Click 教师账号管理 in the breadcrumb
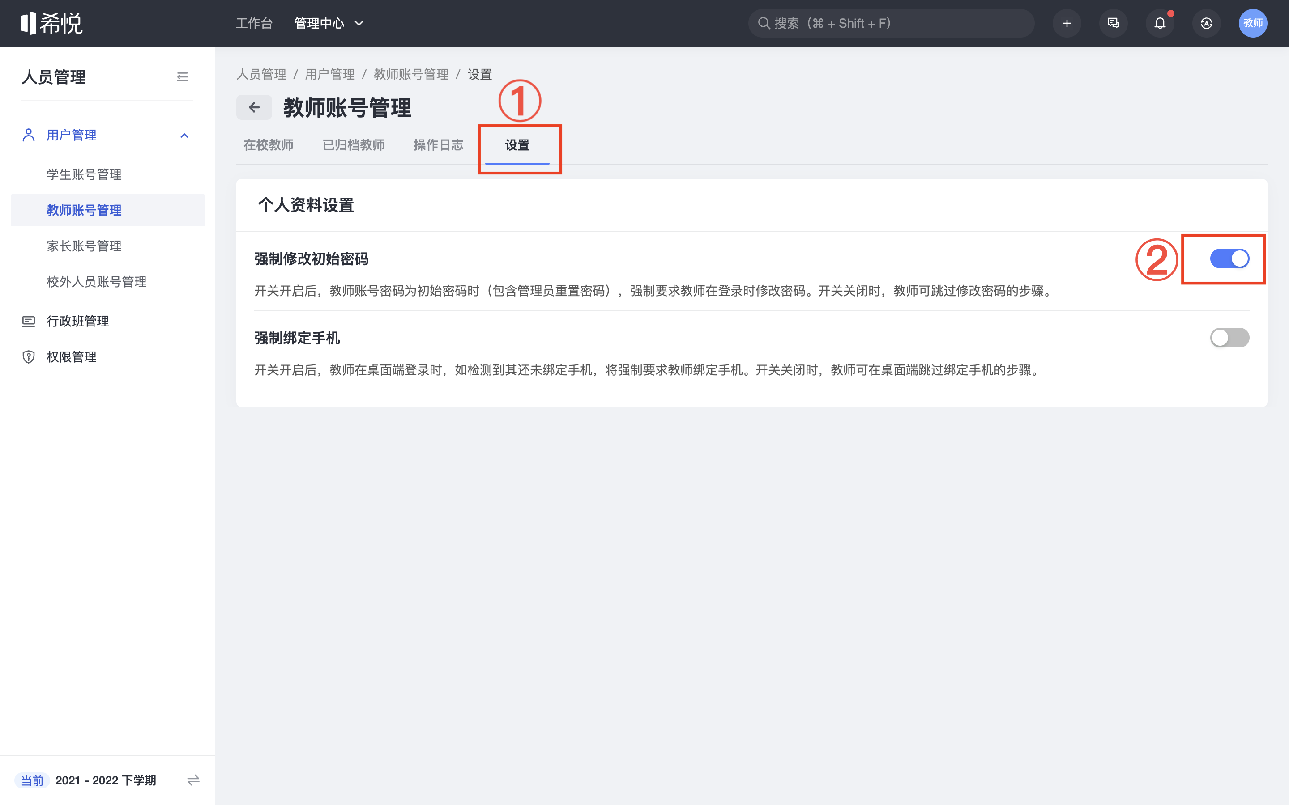 coord(411,75)
